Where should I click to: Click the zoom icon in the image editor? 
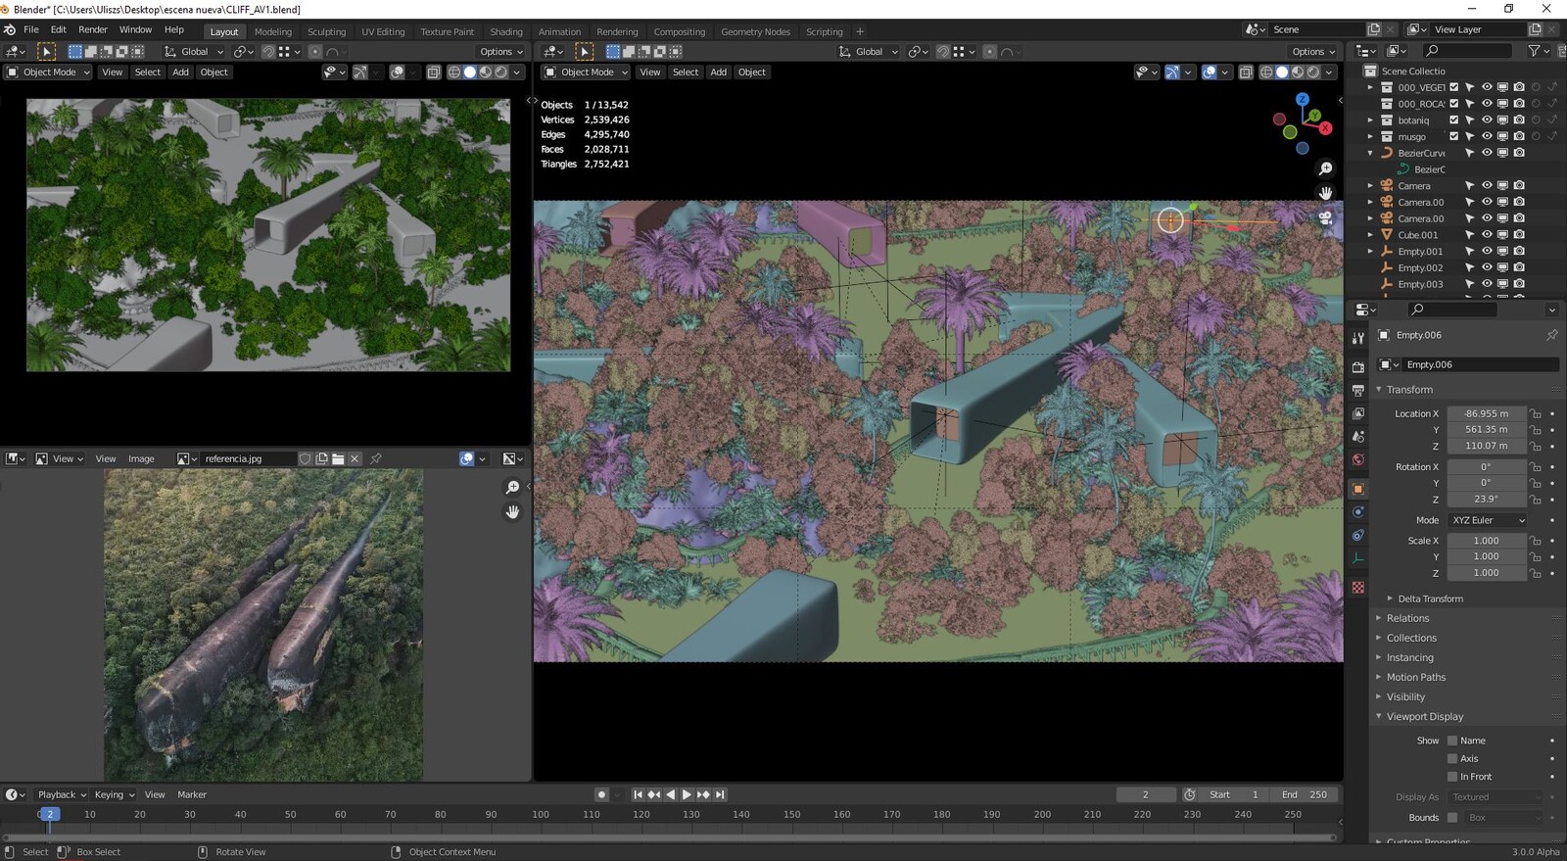[512, 488]
